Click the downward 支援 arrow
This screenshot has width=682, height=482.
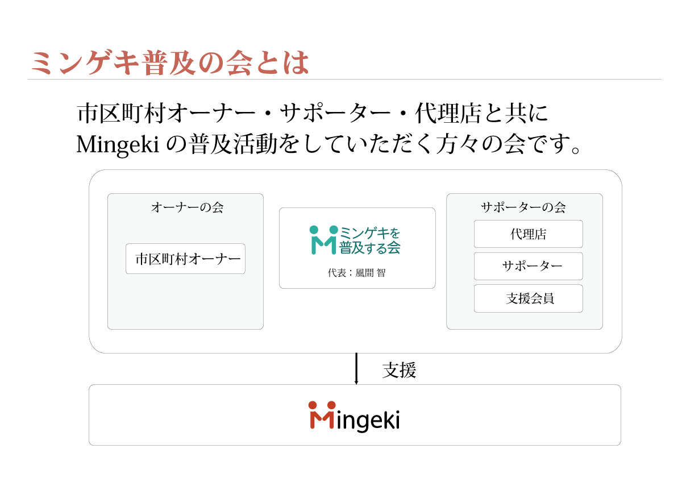pyautogui.click(x=356, y=368)
